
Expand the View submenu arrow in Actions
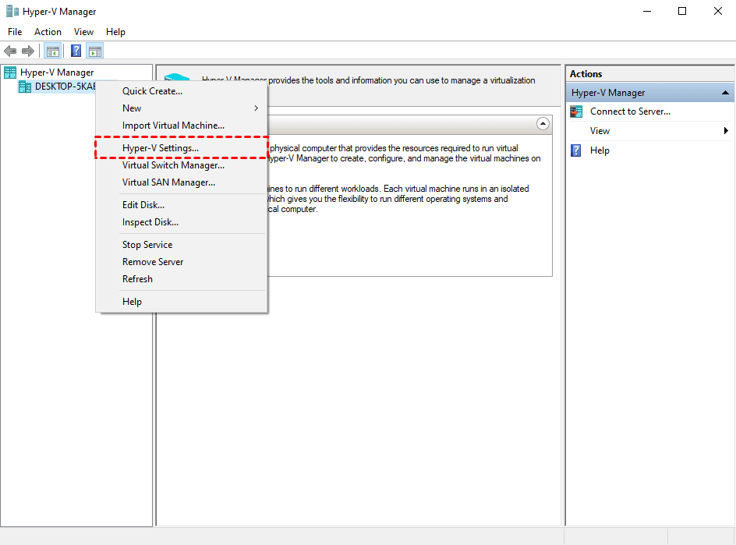726,131
